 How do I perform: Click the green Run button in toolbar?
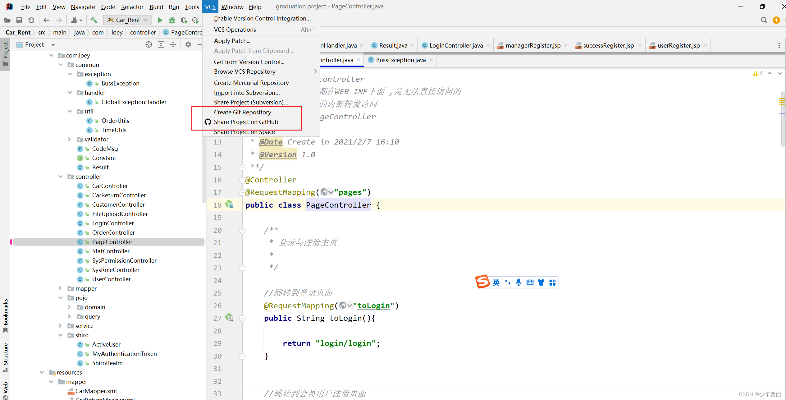pyautogui.click(x=160, y=20)
